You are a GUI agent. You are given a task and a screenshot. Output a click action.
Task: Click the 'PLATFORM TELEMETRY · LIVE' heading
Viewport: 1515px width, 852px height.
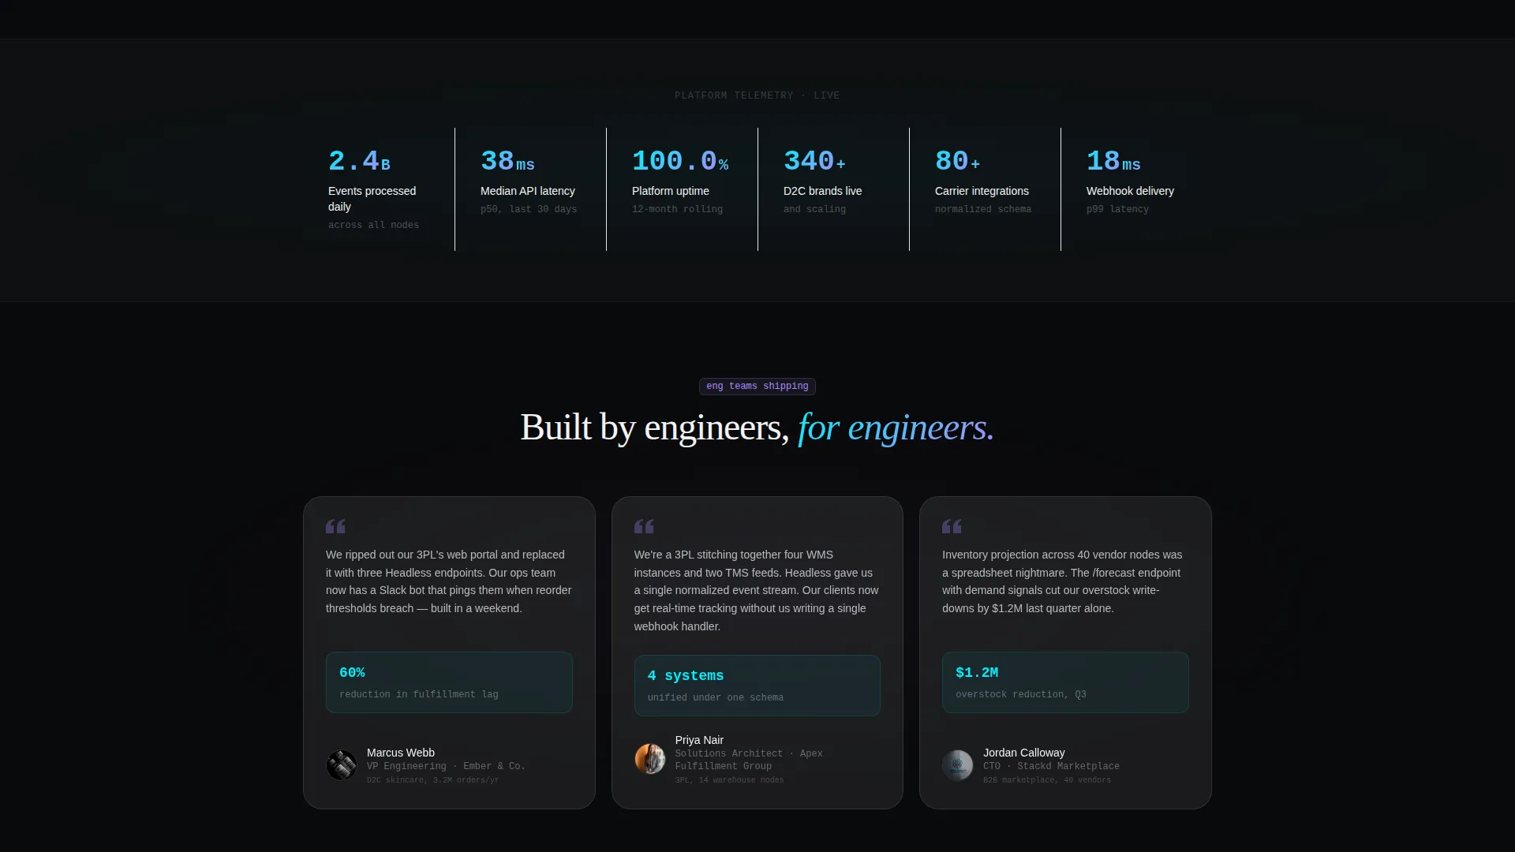[757, 95]
